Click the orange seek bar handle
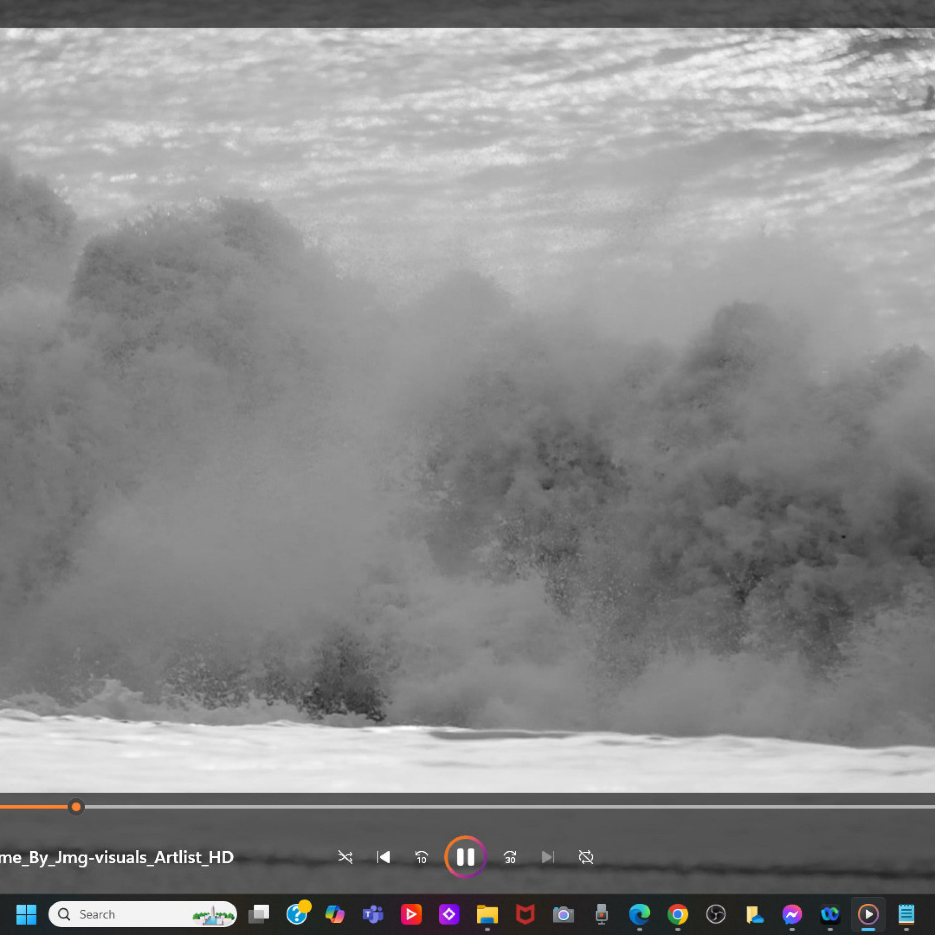This screenshot has height=935, width=935. click(76, 807)
